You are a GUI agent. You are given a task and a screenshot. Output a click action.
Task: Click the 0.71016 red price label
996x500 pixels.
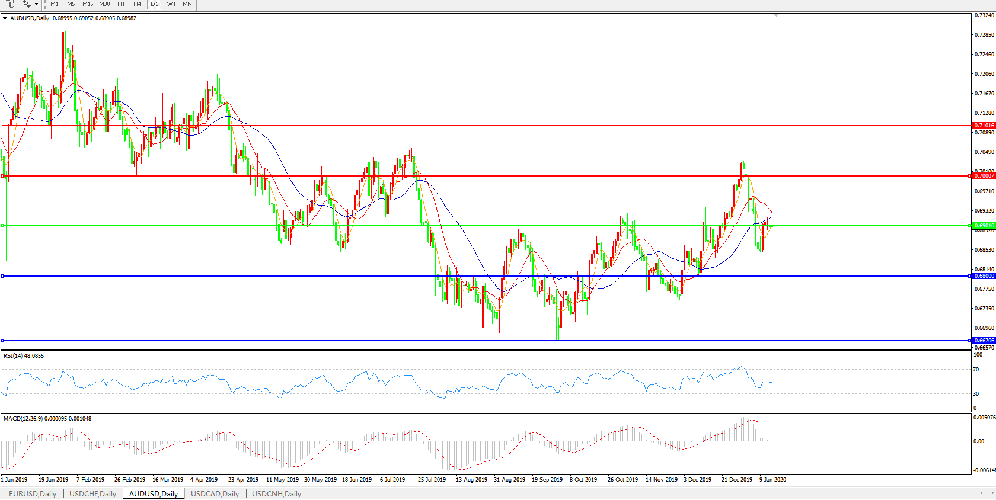(x=984, y=126)
